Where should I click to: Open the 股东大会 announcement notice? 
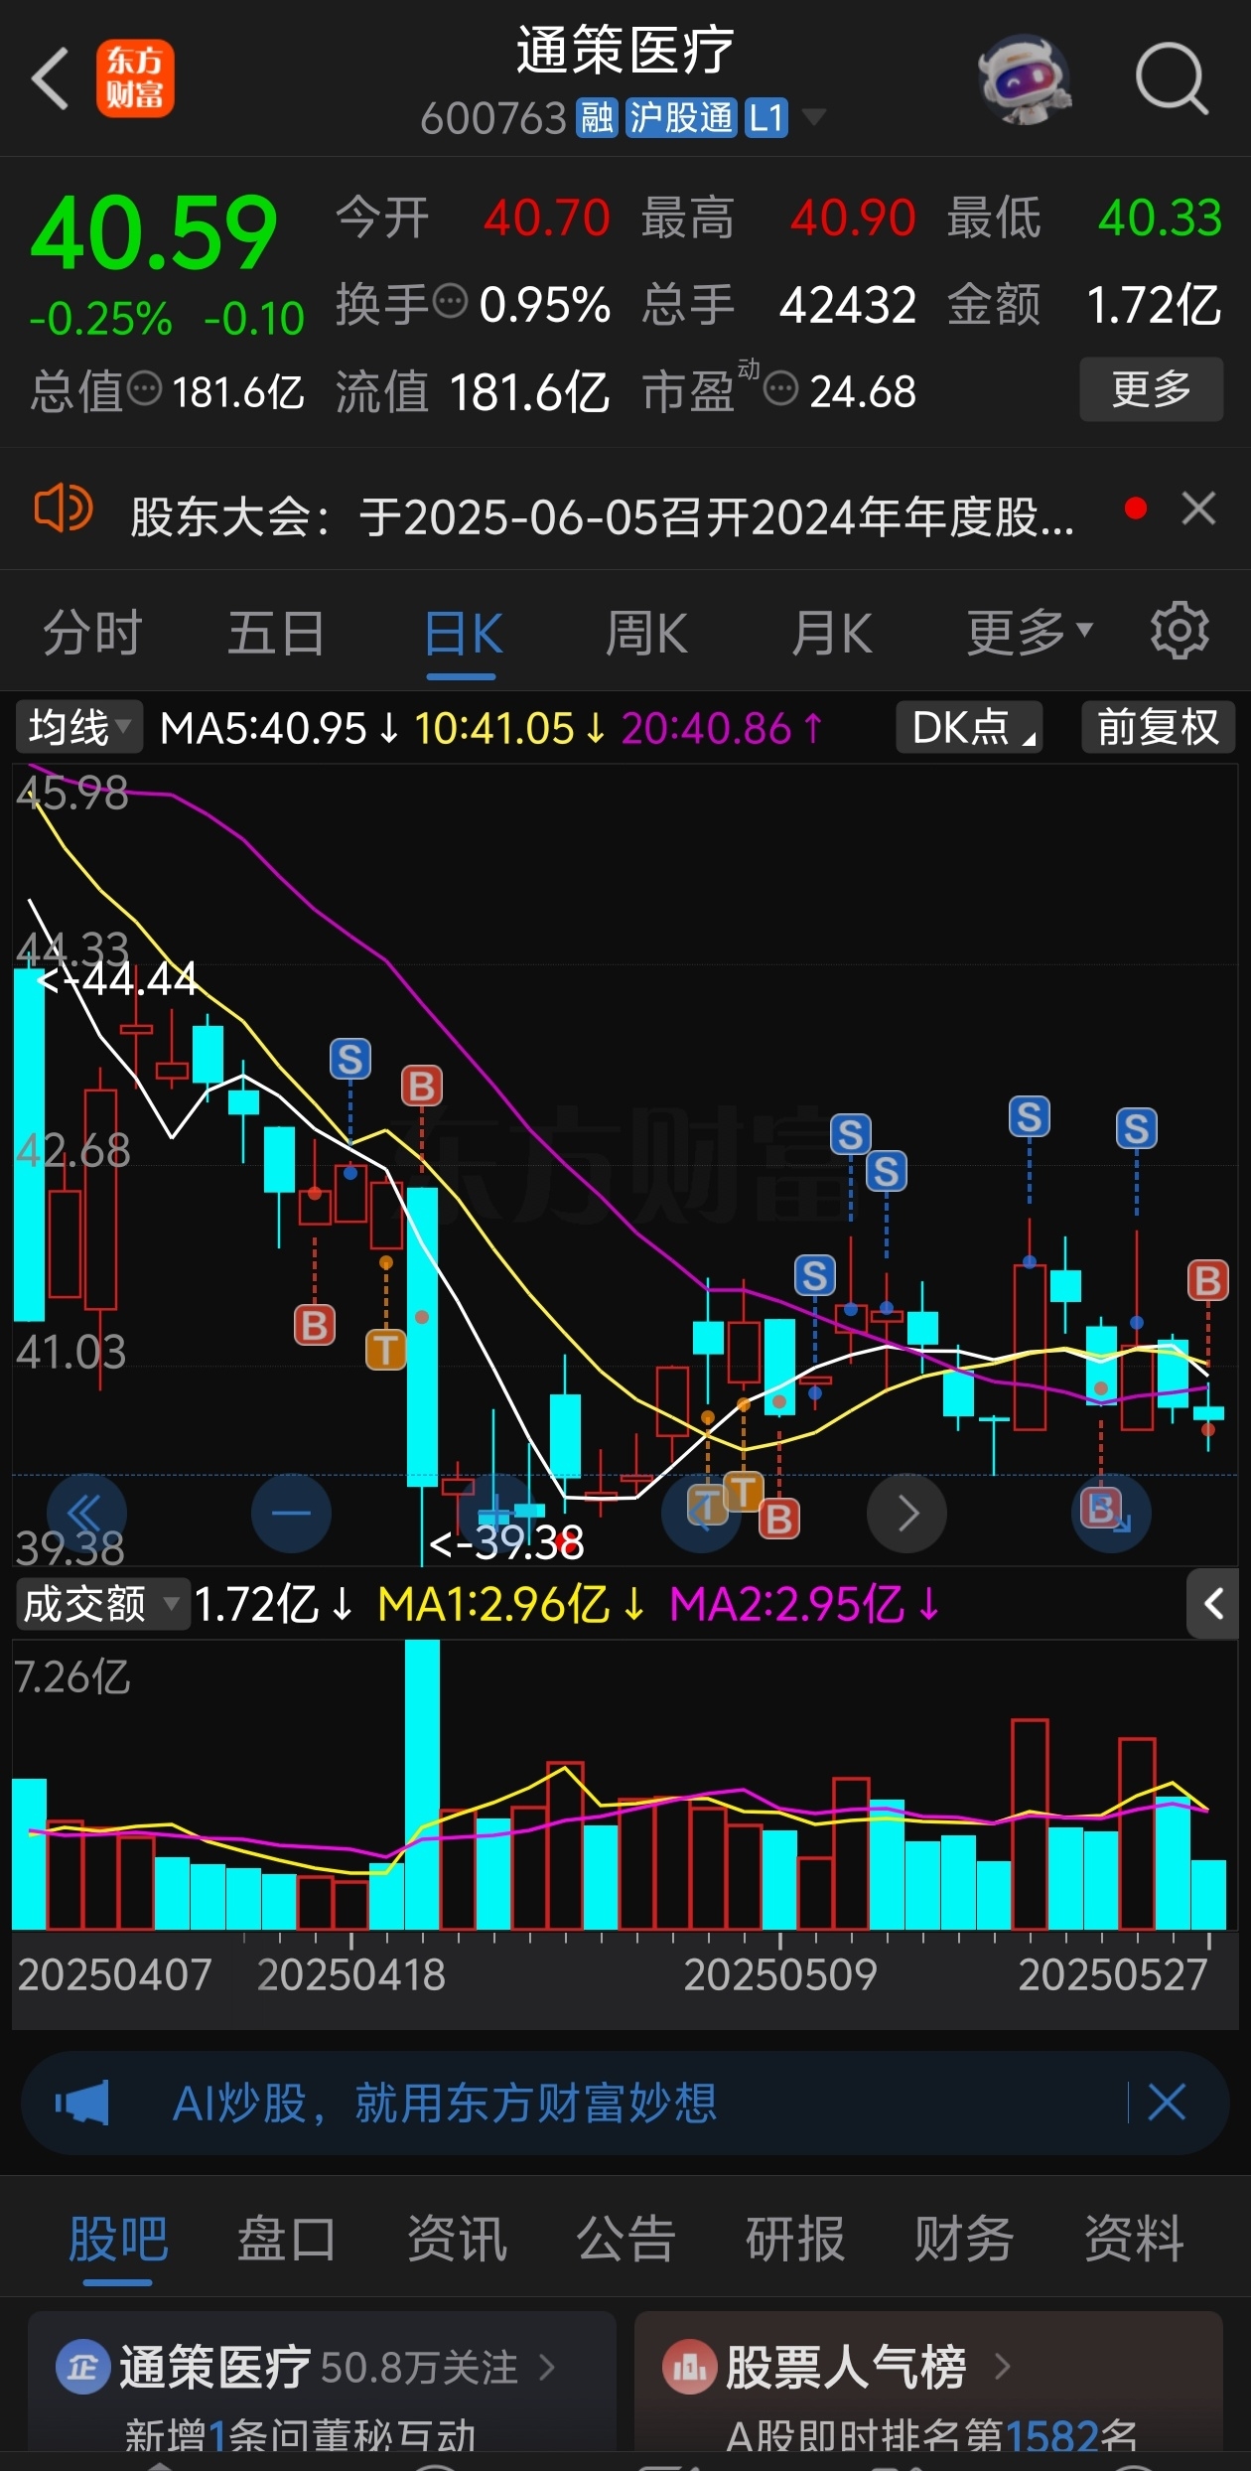(602, 517)
